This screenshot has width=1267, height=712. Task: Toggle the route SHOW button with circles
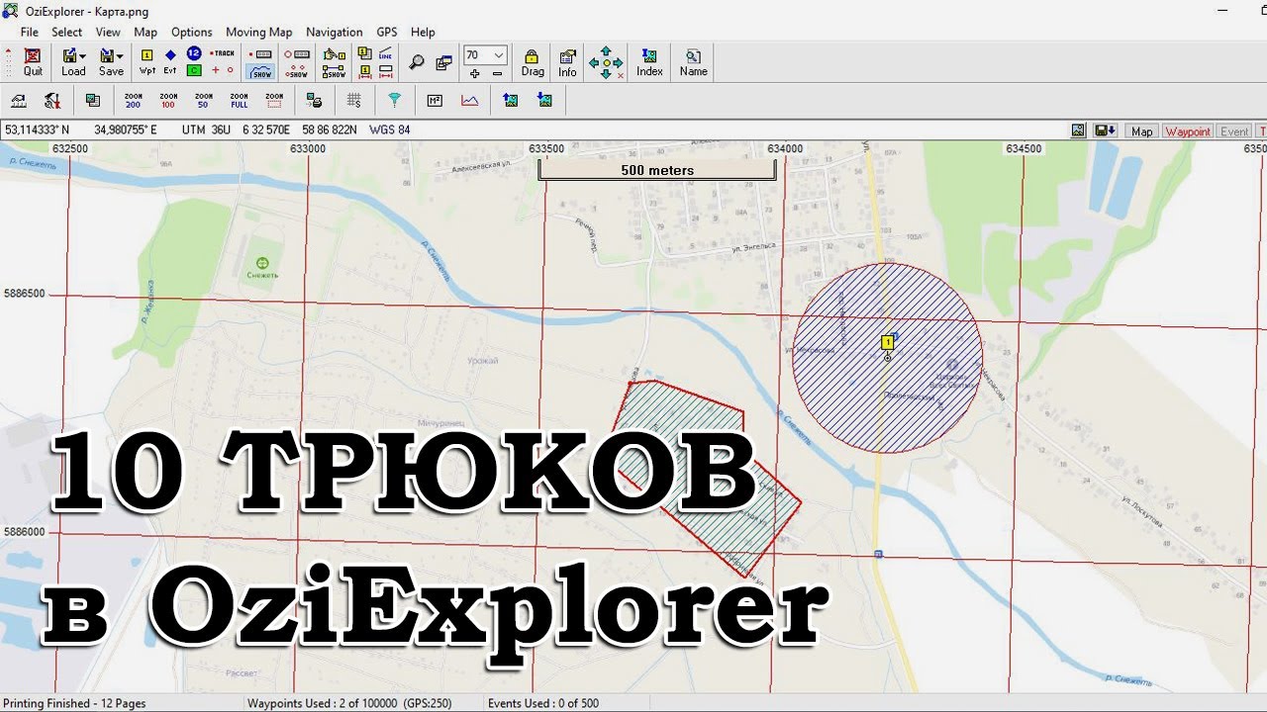tap(297, 71)
